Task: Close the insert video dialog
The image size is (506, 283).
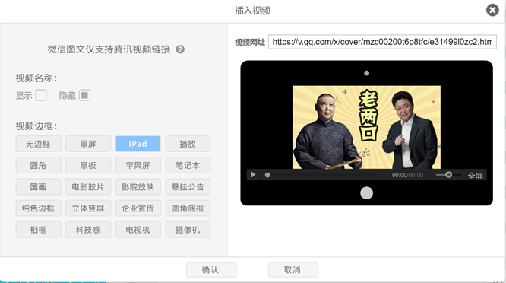Action: point(492,11)
